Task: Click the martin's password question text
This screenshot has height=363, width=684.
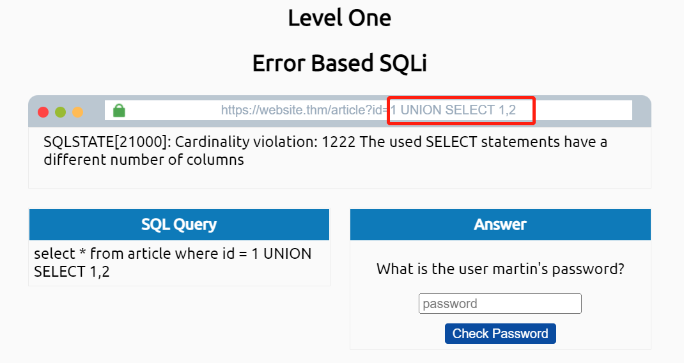Action: (500, 269)
